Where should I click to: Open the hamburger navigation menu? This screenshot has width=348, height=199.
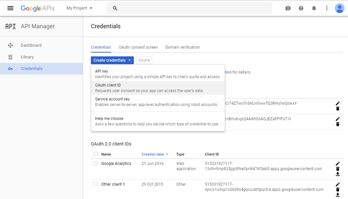(11, 8)
